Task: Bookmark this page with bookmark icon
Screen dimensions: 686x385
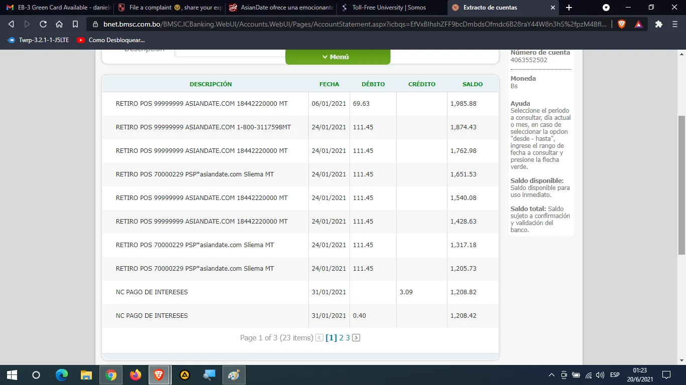Action: [x=75, y=24]
